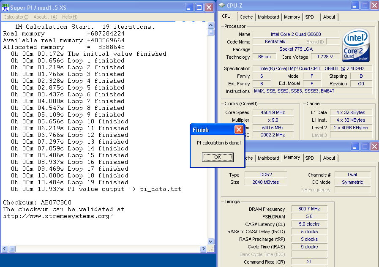This screenshot has width=379, height=267.
Task: Click scroll down arrow in Super PI
Action: (x=210, y=241)
